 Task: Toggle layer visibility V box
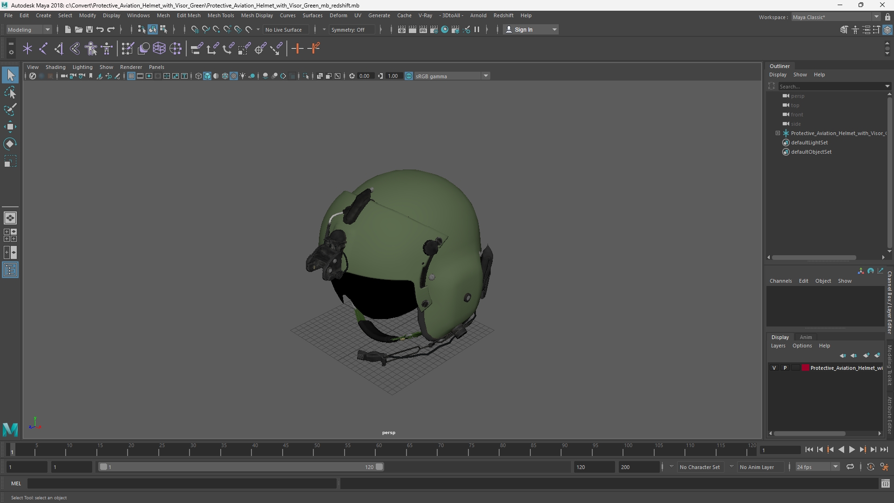pos(774,368)
